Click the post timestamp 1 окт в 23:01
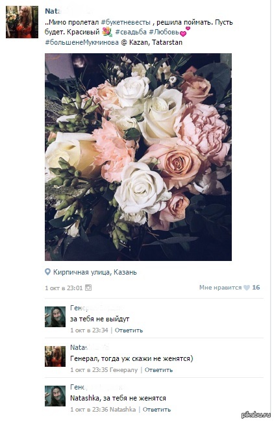This screenshot has width=274, height=422. point(64,288)
